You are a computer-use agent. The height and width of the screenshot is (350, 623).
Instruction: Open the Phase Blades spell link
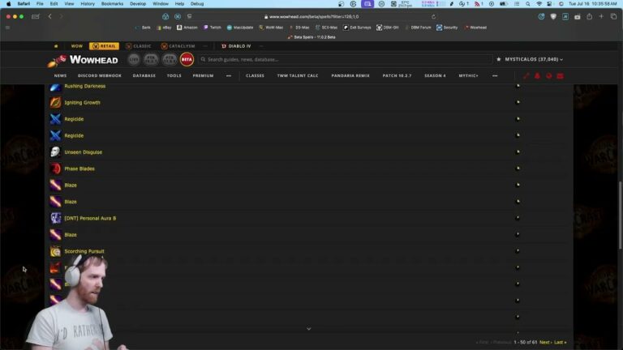pos(79,169)
